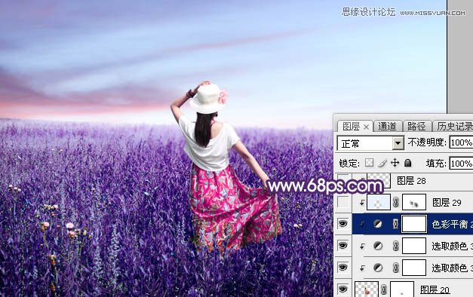Image resolution: width=473 pixels, height=297 pixels.
Task: Show the 图层 29 layer
Action: tap(343, 202)
